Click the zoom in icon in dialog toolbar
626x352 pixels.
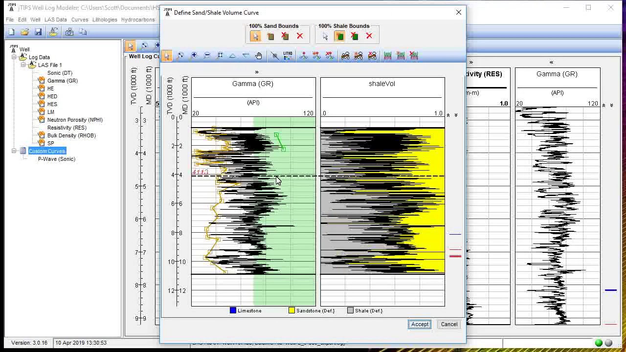click(194, 56)
